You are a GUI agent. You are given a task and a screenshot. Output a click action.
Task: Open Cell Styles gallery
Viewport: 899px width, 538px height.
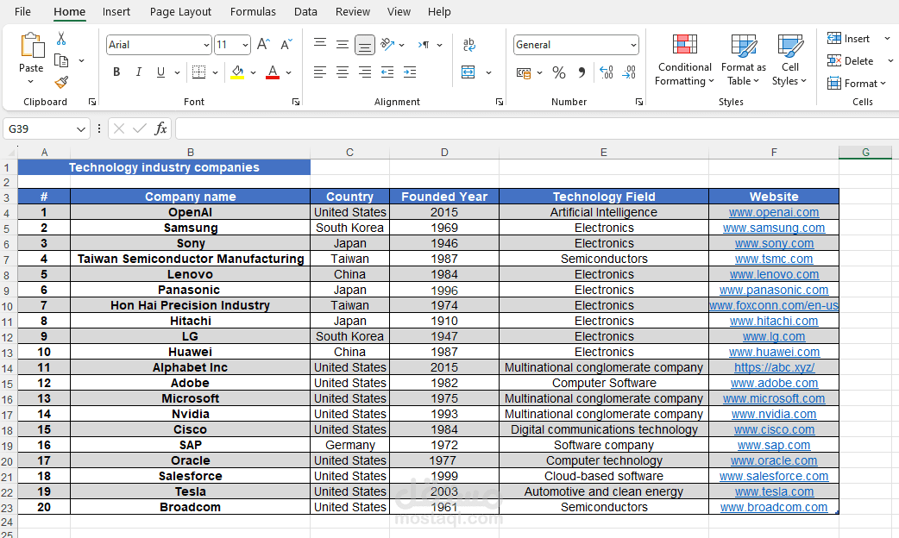pos(789,60)
